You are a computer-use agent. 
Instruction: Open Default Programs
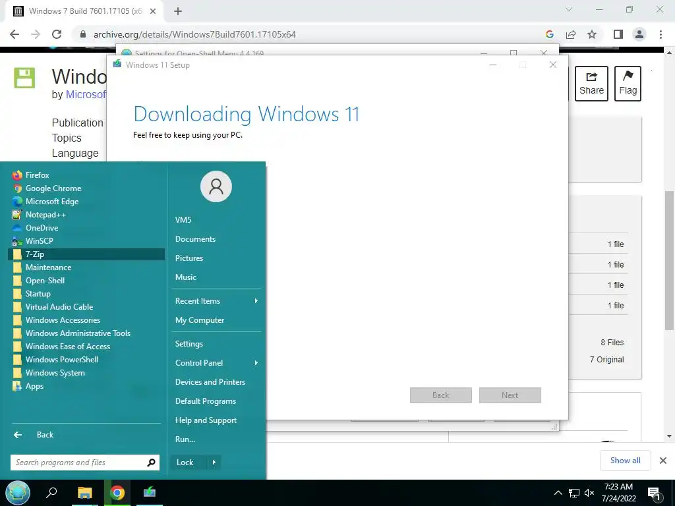(216, 401)
